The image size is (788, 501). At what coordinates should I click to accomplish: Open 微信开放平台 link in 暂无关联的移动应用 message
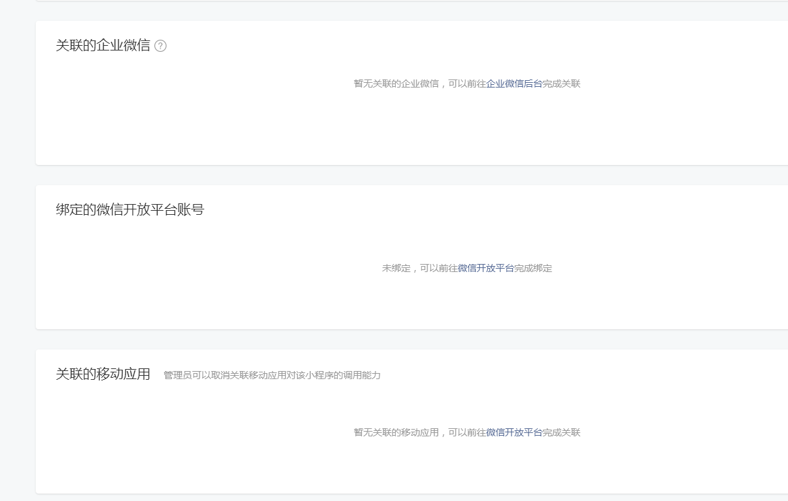(514, 433)
